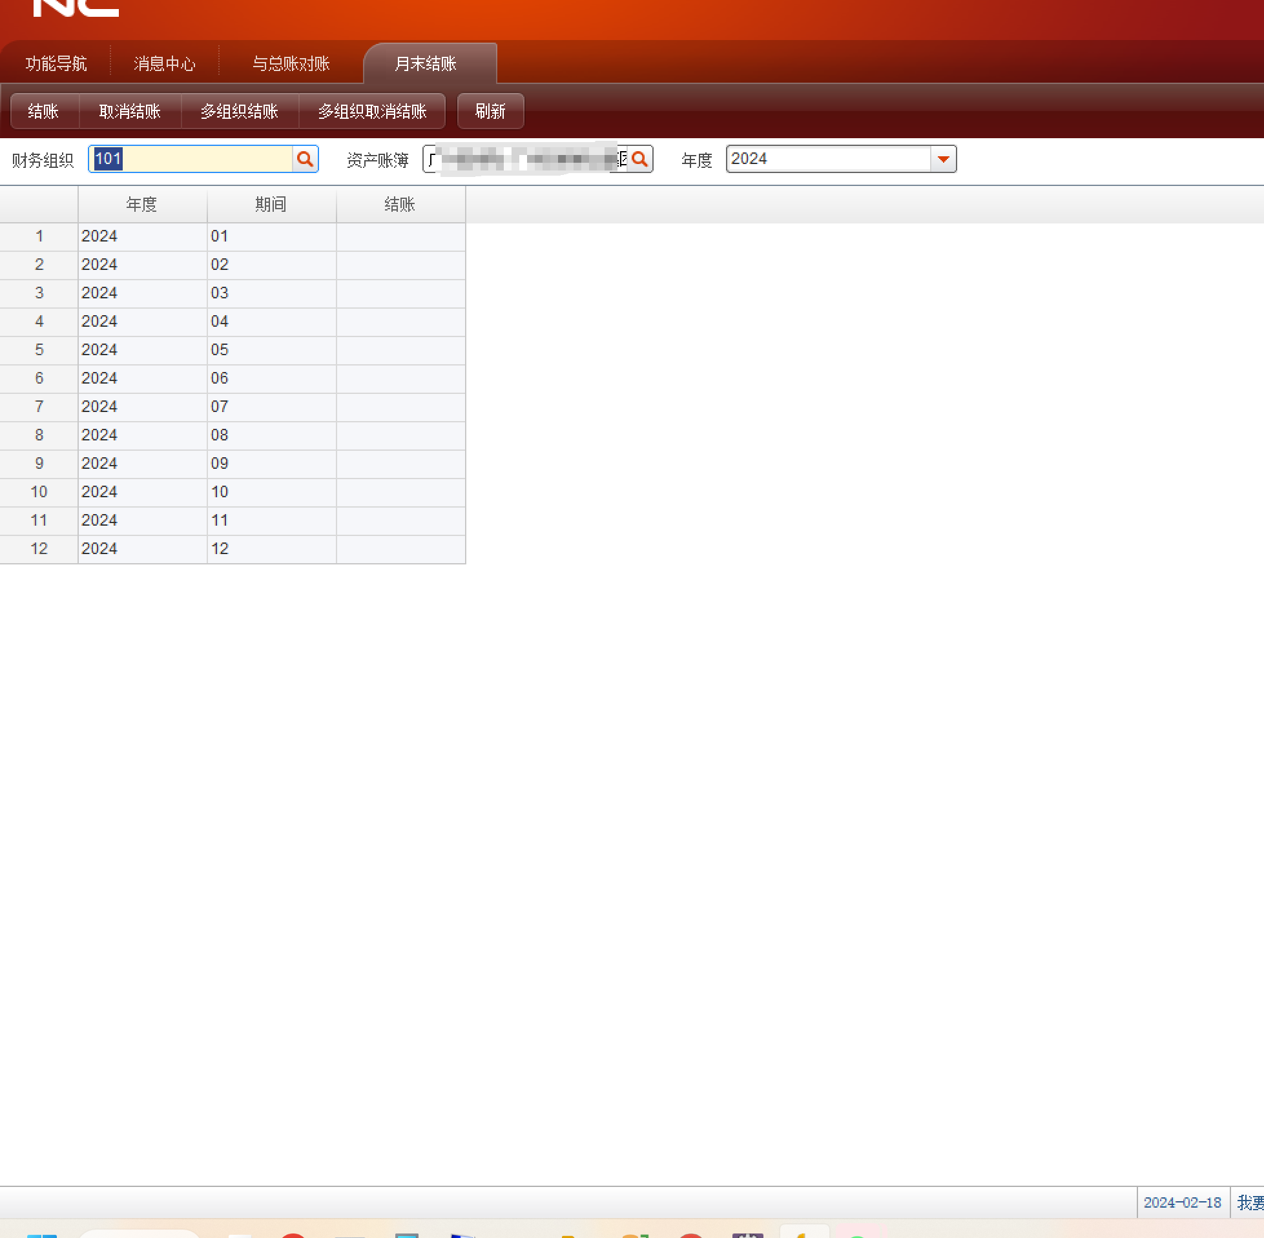Expand the 年度 2024 dropdown arrow
This screenshot has width=1264, height=1238.
943,160
